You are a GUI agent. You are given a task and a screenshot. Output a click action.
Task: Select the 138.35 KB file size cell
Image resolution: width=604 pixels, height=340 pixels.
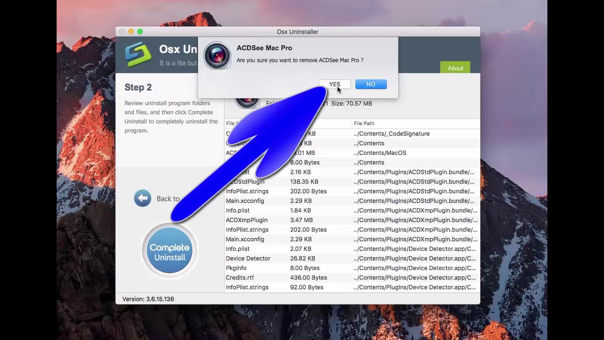tap(304, 182)
